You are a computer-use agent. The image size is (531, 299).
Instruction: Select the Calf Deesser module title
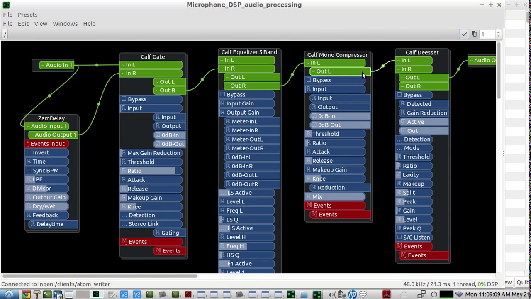422,53
